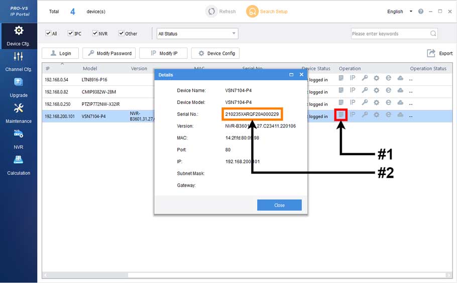Click the search magnifier icon
The width and height of the screenshot is (457, 283).
pyautogui.click(x=433, y=34)
